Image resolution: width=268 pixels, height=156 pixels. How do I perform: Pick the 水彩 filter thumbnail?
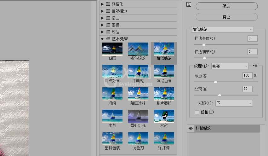[164, 116]
